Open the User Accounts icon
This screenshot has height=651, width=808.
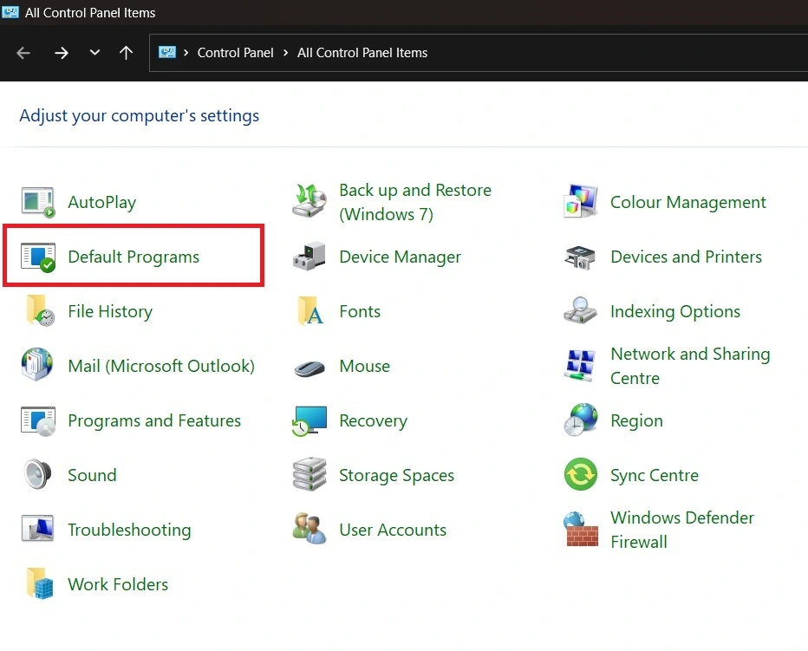click(x=310, y=529)
